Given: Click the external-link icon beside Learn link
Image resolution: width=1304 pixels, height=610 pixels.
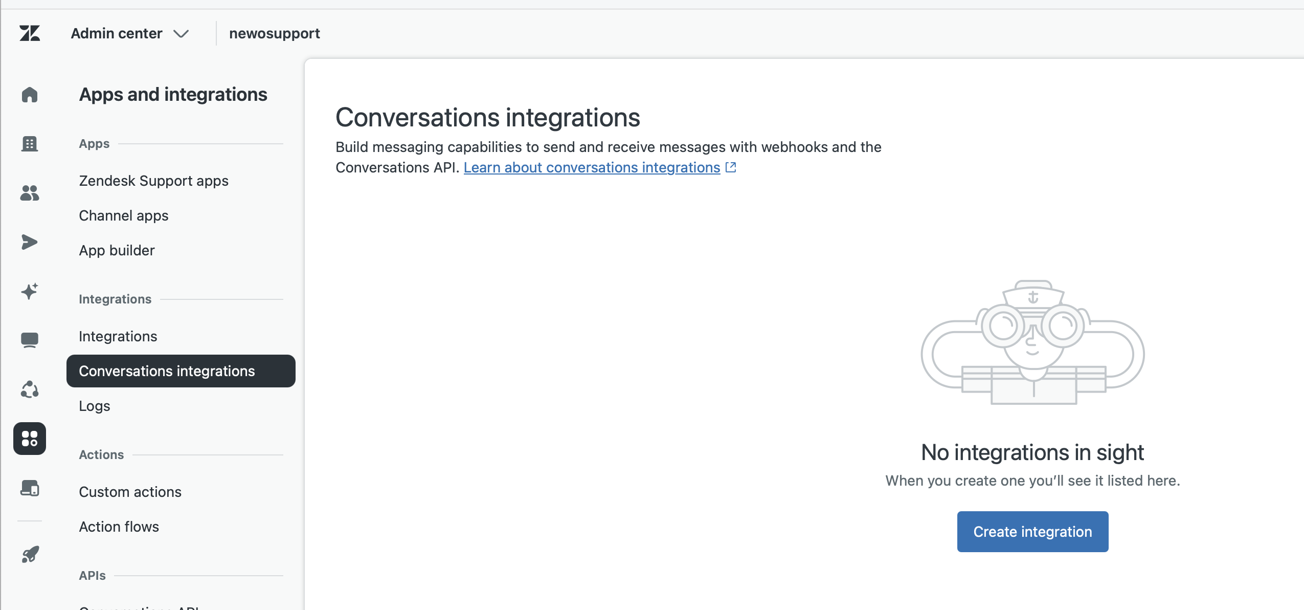Looking at the screenshot, I should 731,167.
